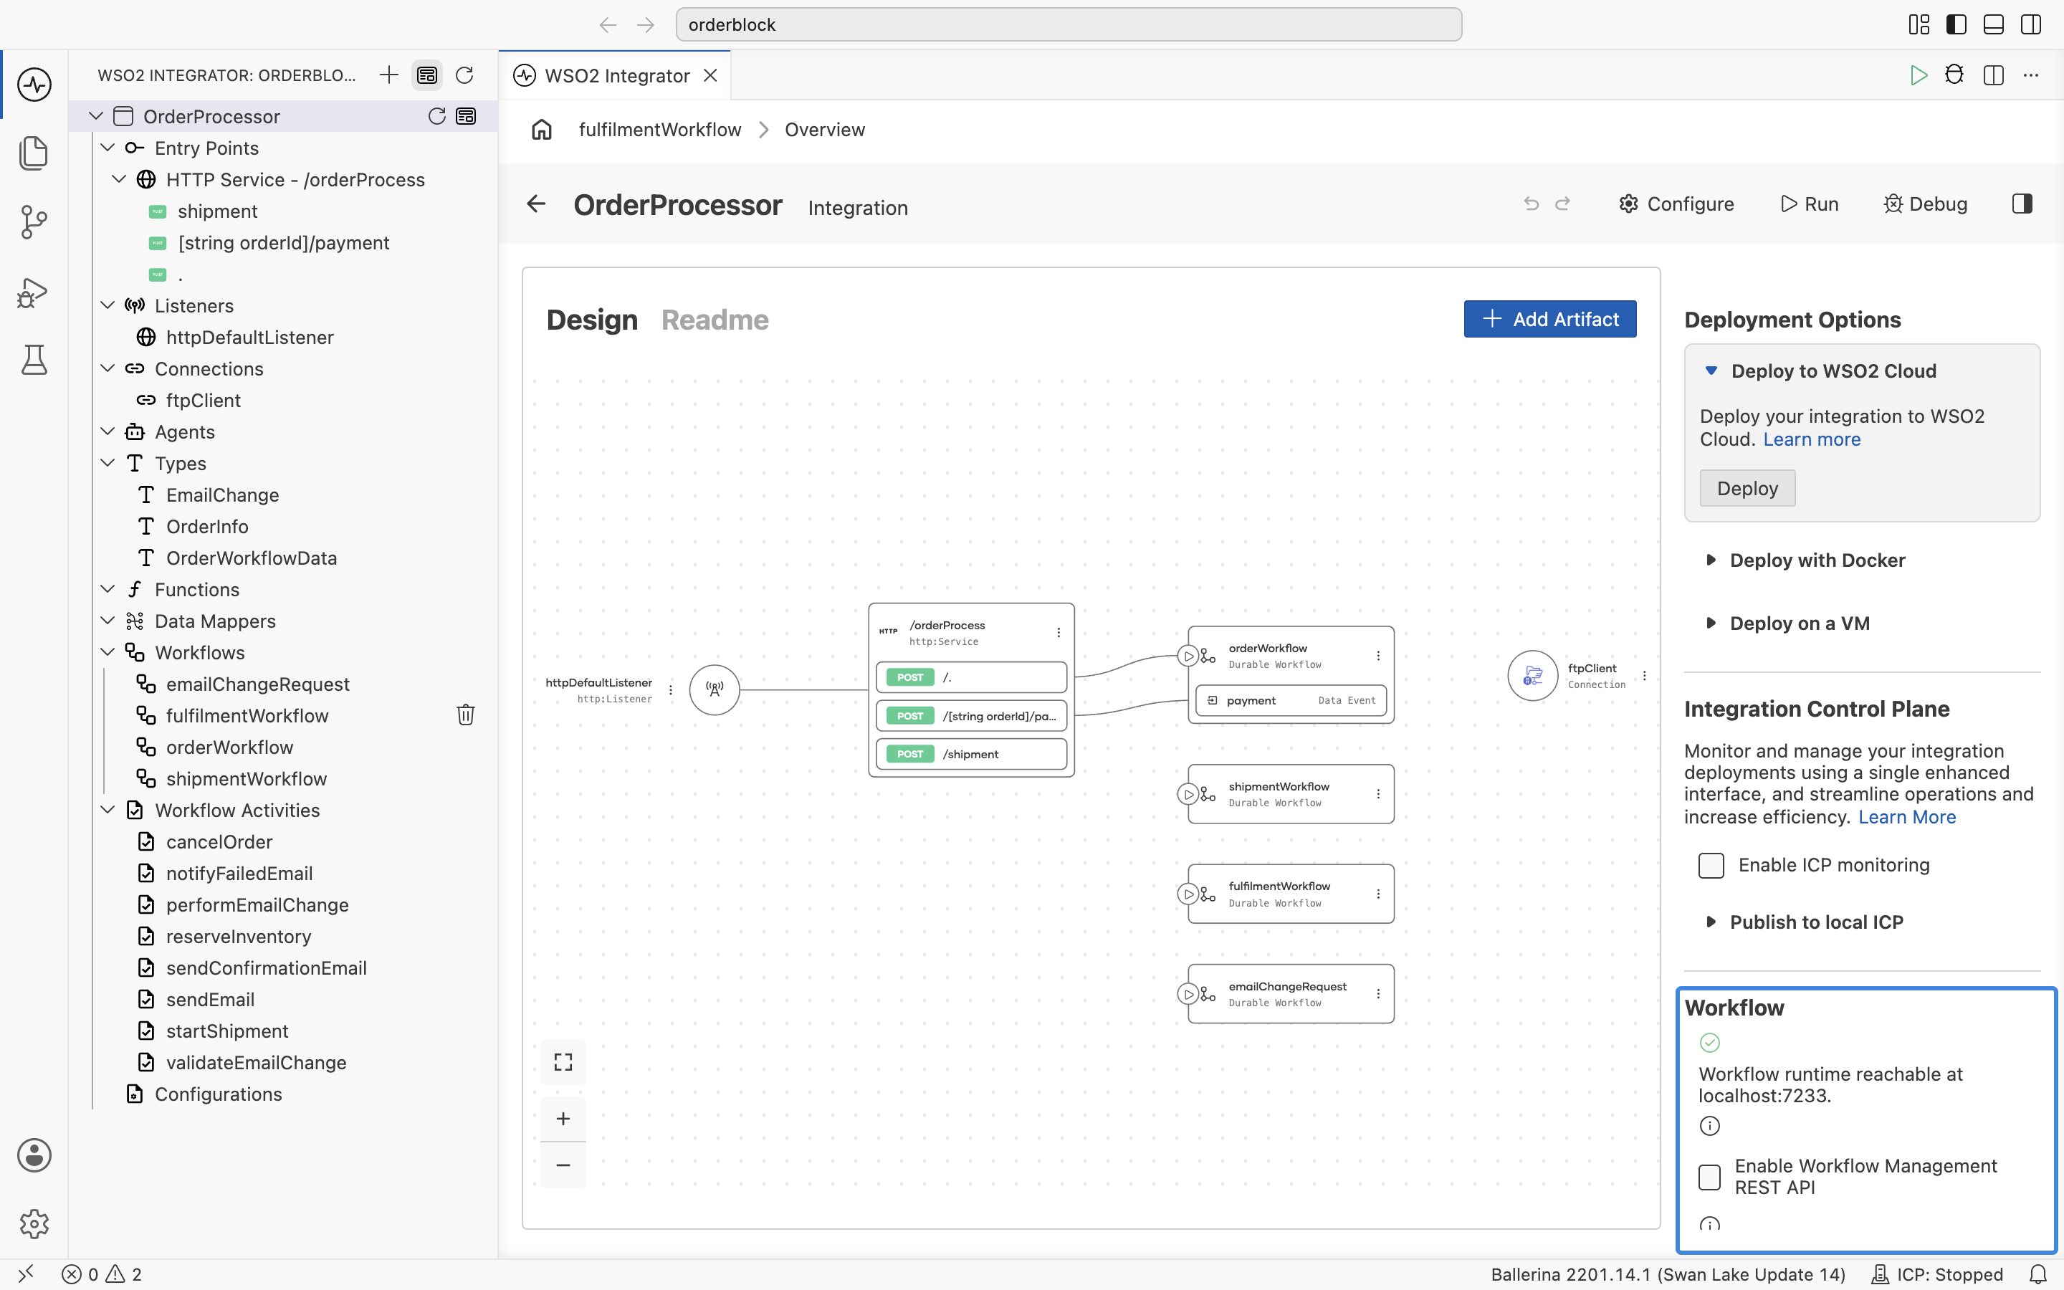Open notifications bell in status bar
The width and height of the screenshot is (2064, 1290).
point(2037,1274)
